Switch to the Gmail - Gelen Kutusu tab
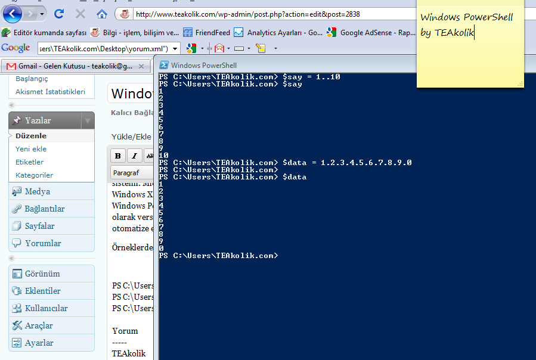The height and width of the screenshot is (360, 536). 76,66
